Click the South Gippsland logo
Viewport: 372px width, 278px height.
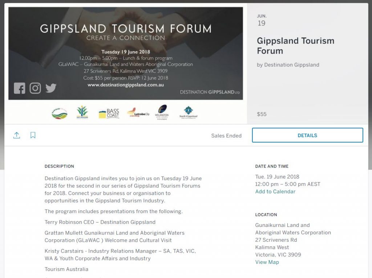click(x=189, y=112)
